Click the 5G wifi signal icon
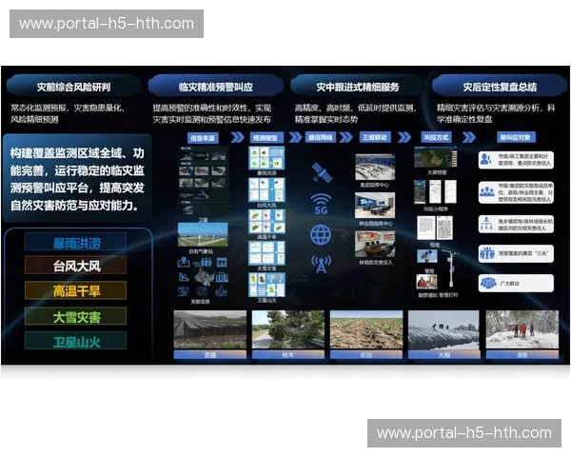The width and height of the screenshot is (571, 457). point(321,205)
